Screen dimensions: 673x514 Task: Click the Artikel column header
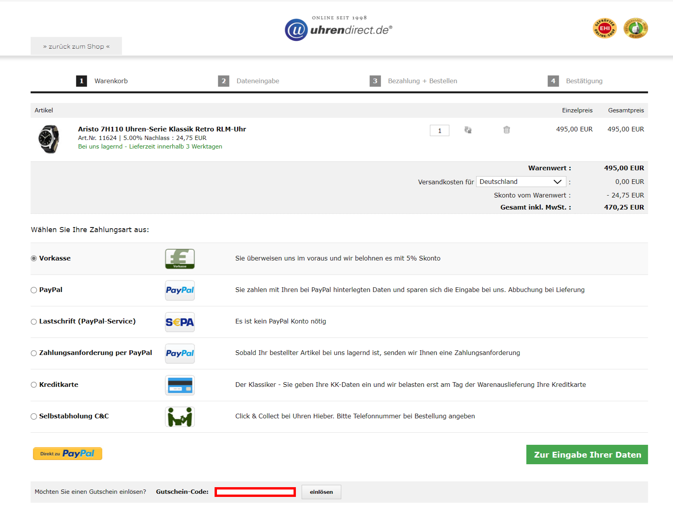(44, 110)
